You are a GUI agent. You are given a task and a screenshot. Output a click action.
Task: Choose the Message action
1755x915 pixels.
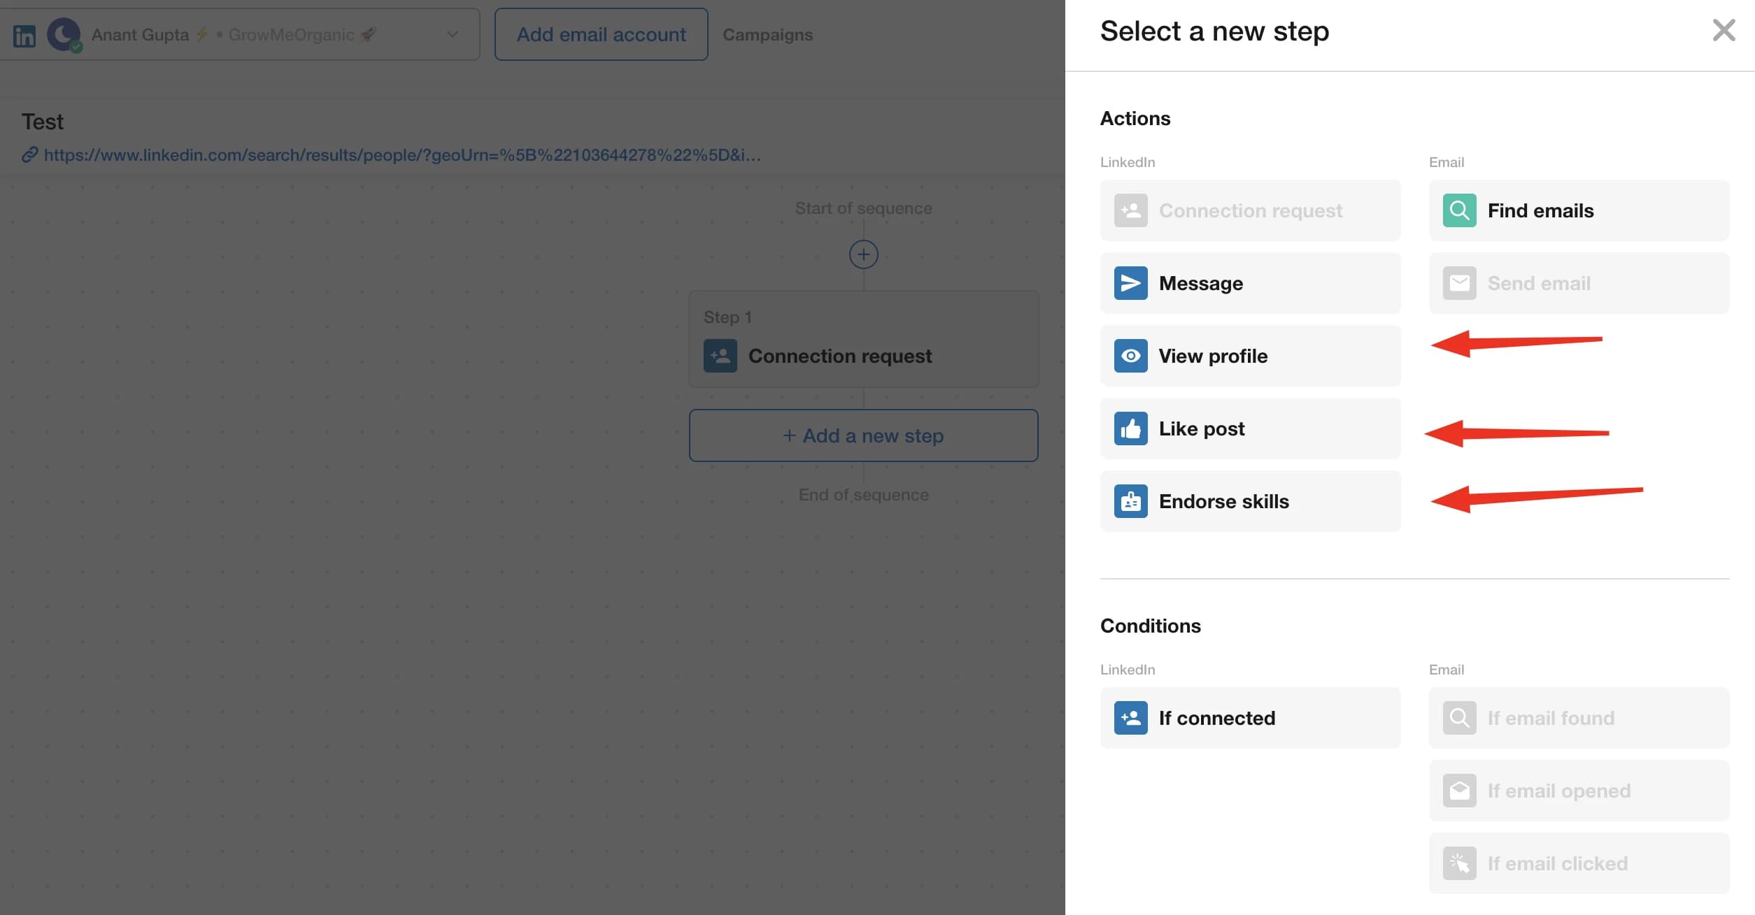pos(1249,283)
